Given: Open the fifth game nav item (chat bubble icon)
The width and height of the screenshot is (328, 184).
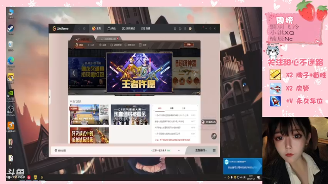Looking at the screenshot, I should 130,45.
